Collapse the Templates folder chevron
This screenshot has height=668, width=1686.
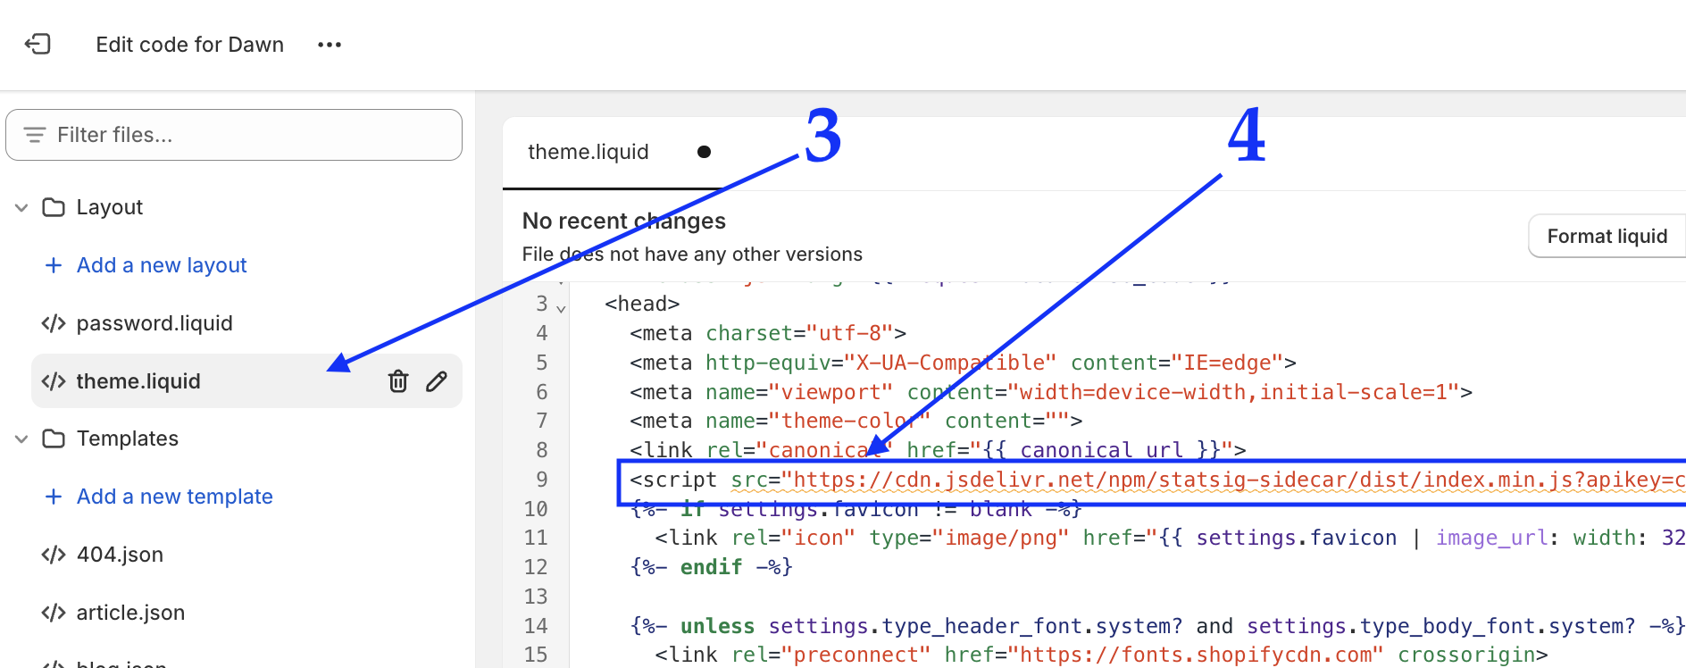tap(21, 438)
